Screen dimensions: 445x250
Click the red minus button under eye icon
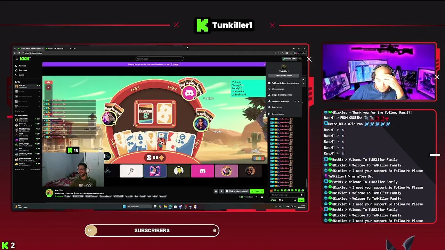click(48, 87)
